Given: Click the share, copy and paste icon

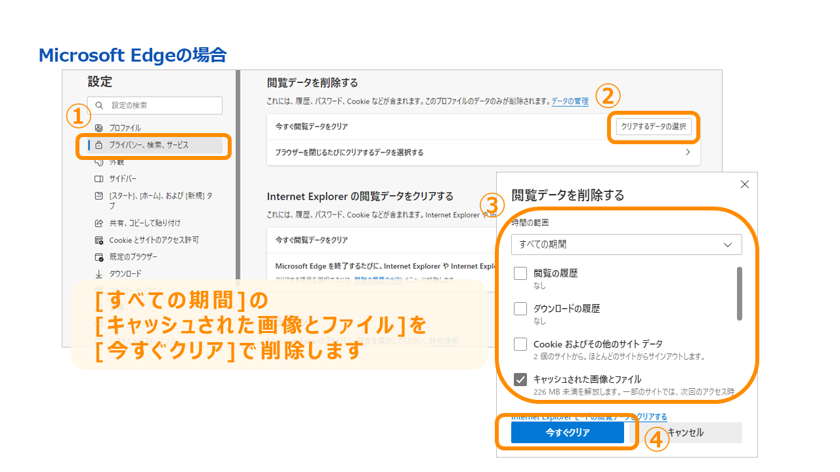Looking at the screenshot, I should pos(99,223).
